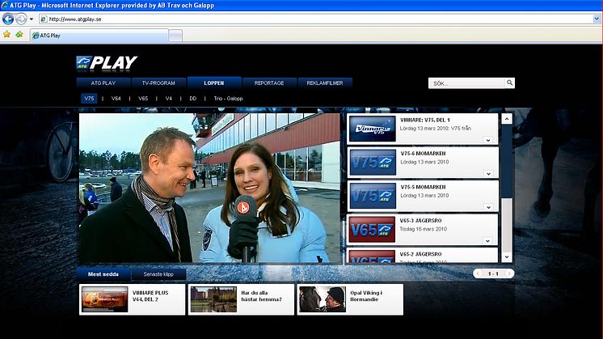Viewport: 603px width, 339px height.
Task: Click the Har du alla hästar hemma? text
Action: point(261,296)
